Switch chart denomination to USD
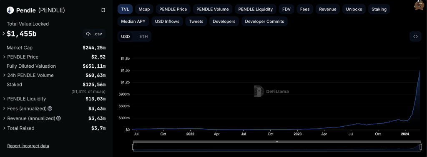 (x=126, y=37)
